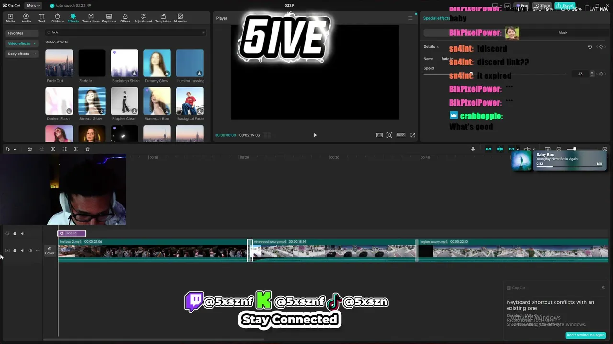This screenshot has height=344, width=613.
Task: Click the redo arrow in timeline toolbar
Action: pyautogui.click(x=41, y=149)
